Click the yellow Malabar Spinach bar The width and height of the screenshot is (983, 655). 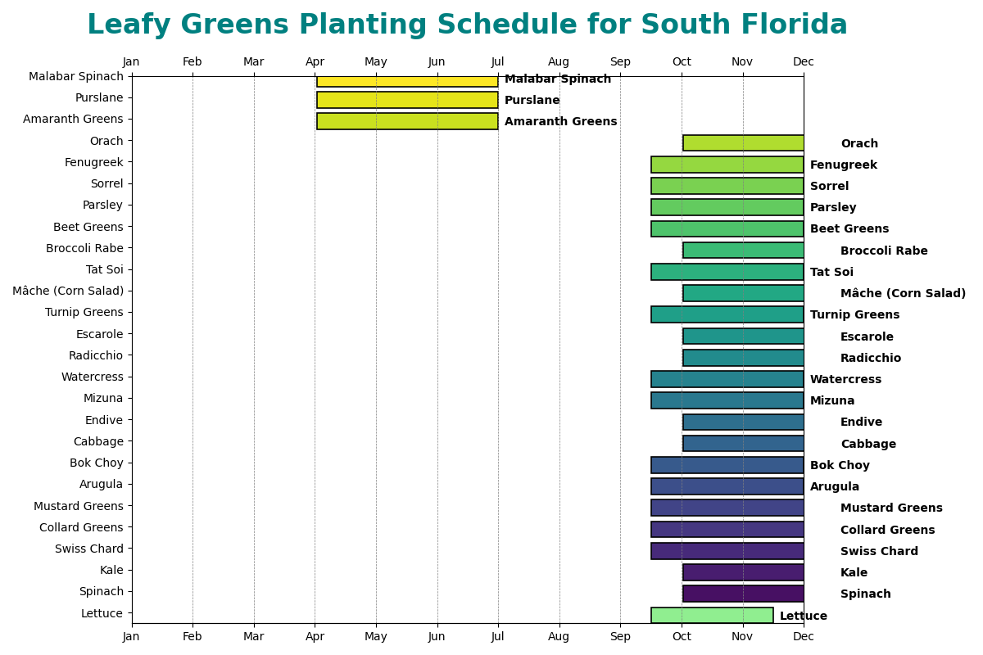(x=407, y=81)
